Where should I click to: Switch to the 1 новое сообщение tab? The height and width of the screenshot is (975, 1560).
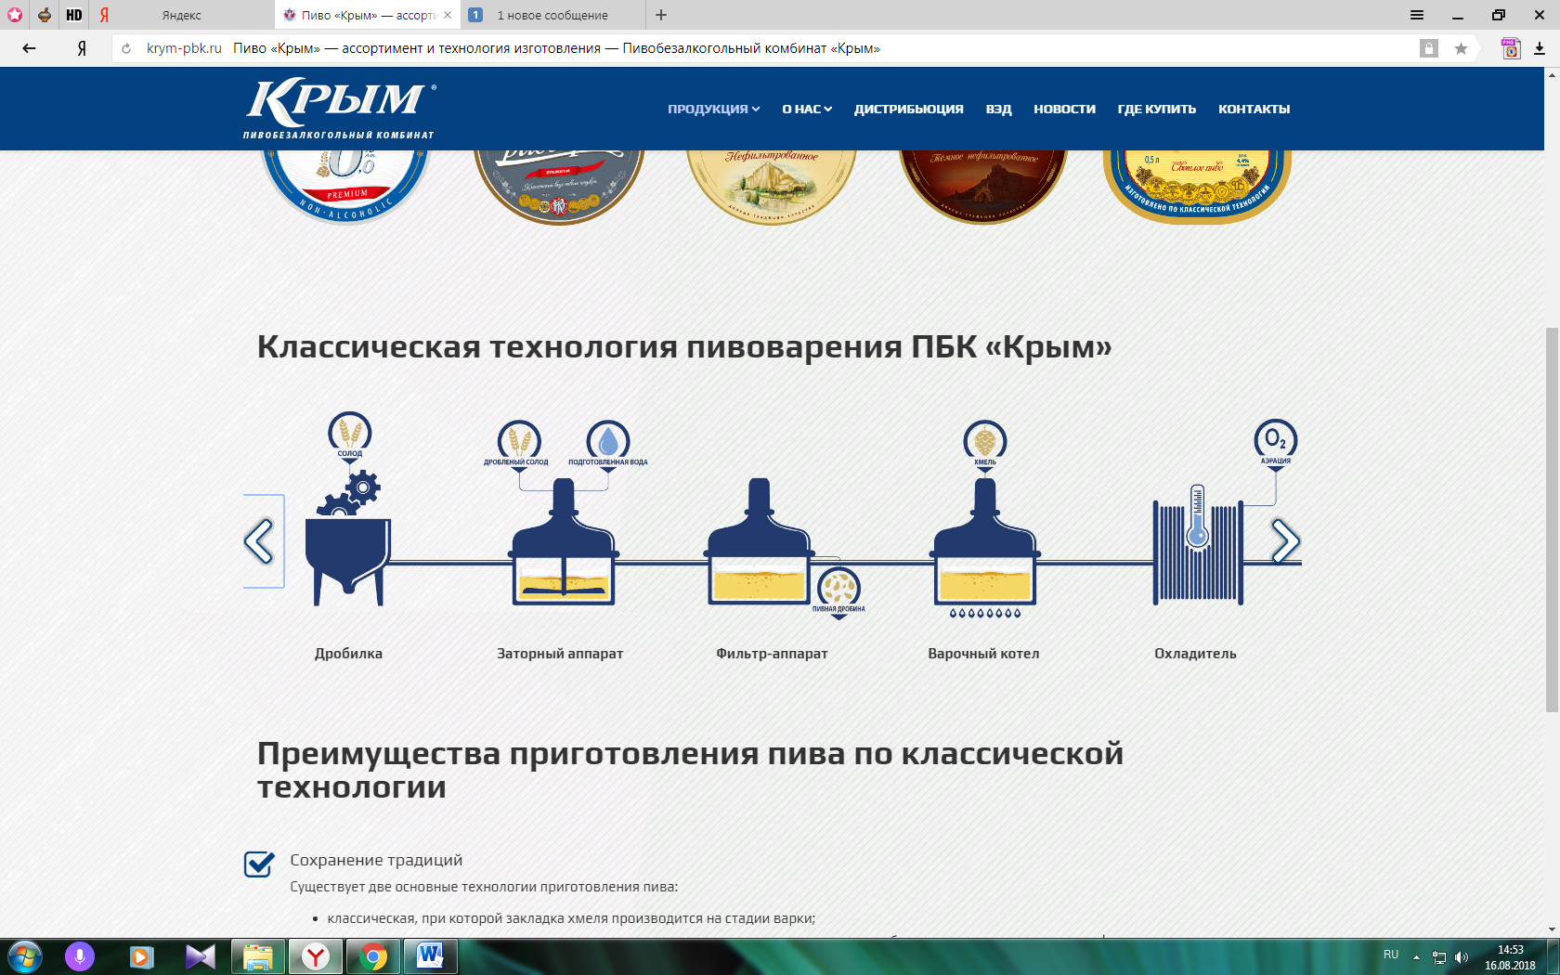(552, 15)
